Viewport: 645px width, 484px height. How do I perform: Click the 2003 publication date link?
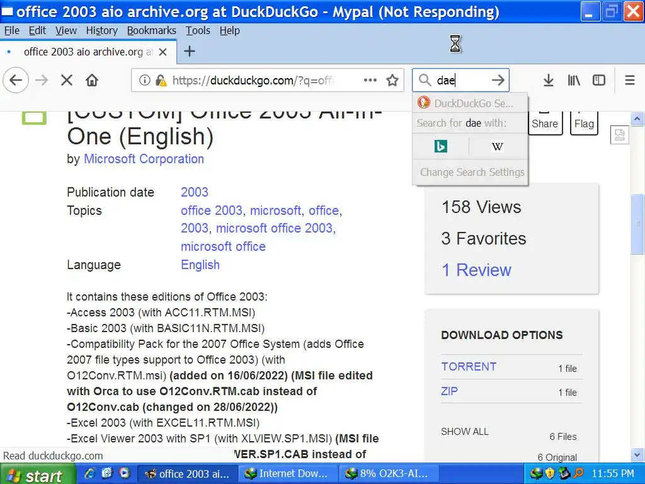tap(195, 192)
